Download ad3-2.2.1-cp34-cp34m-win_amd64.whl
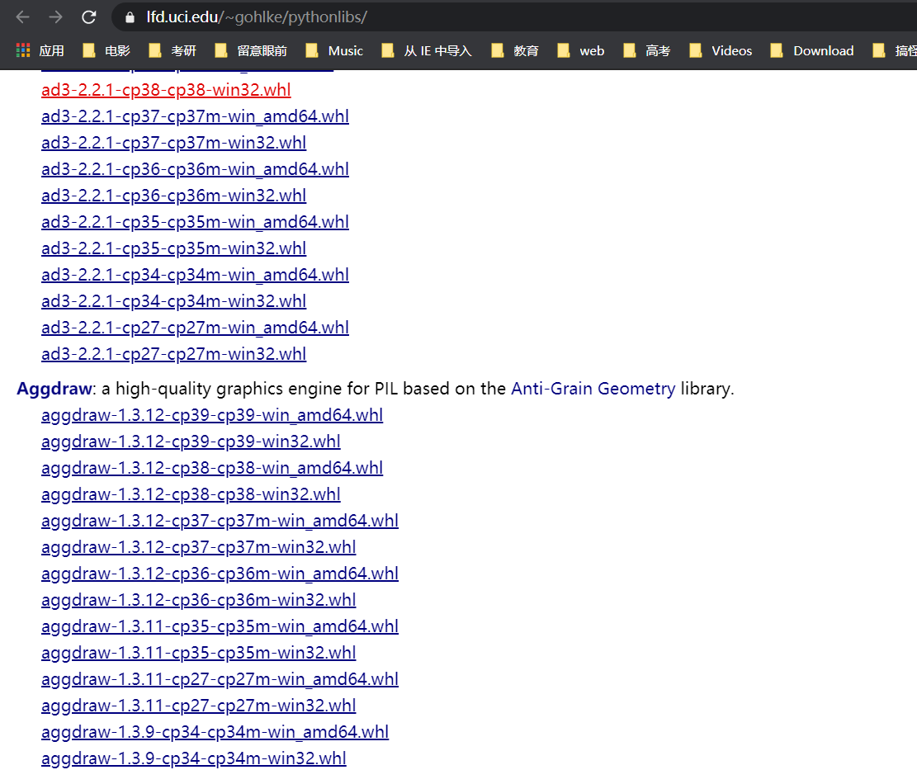The width and height of the screenshot is (917, 784). click(x=196, y=275)
